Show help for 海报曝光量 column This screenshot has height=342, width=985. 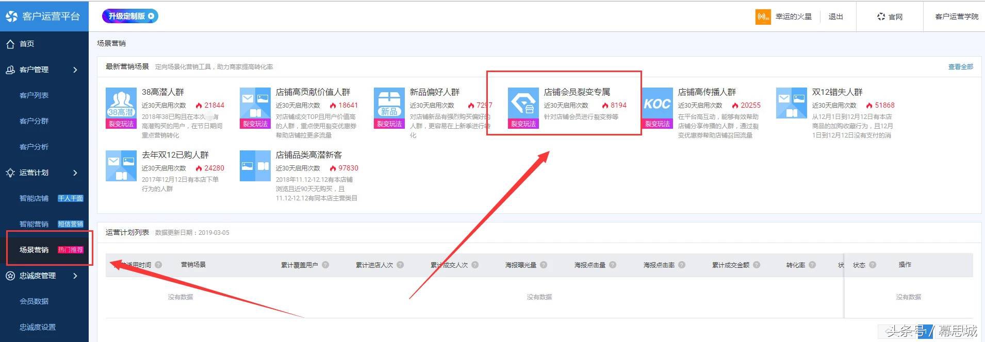544,265
